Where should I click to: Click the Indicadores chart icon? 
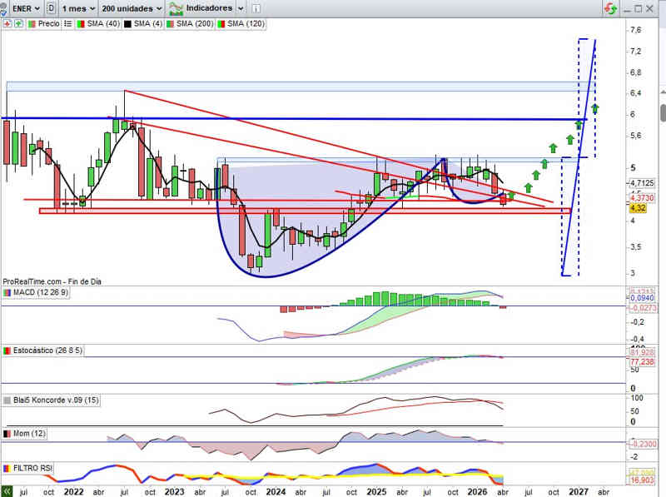pyautogui.click(x=176, y=8)
